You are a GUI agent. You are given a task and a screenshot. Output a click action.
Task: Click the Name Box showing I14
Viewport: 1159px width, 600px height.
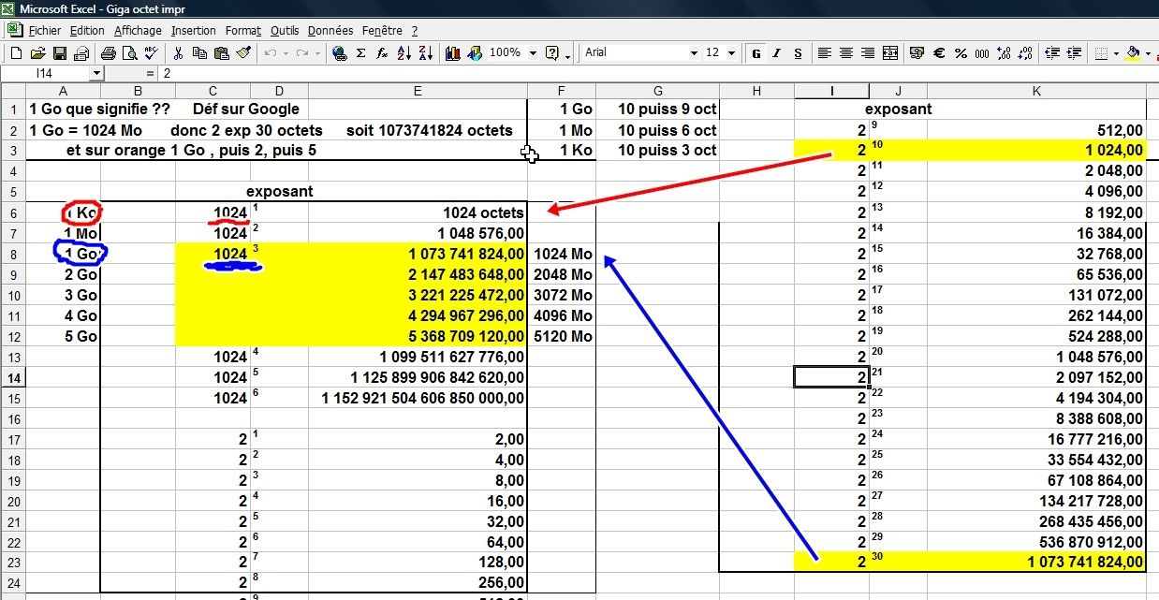click(46, 72)
